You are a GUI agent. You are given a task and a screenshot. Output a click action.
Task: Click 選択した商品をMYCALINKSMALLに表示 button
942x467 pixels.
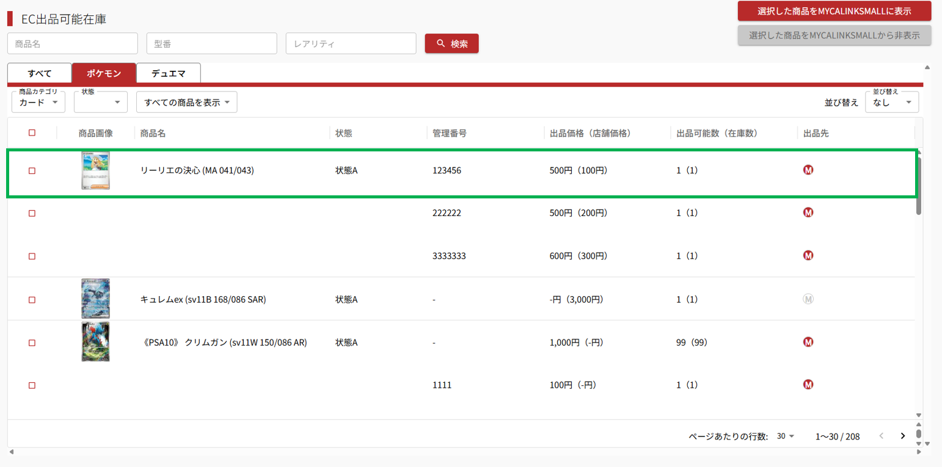(x=834, y=11)
